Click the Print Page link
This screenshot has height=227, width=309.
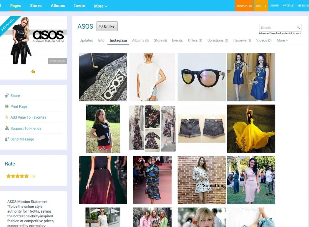click(x=19, y=106)
